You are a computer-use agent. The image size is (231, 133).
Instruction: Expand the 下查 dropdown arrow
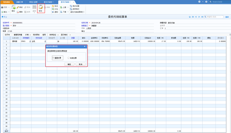[68, 12]
